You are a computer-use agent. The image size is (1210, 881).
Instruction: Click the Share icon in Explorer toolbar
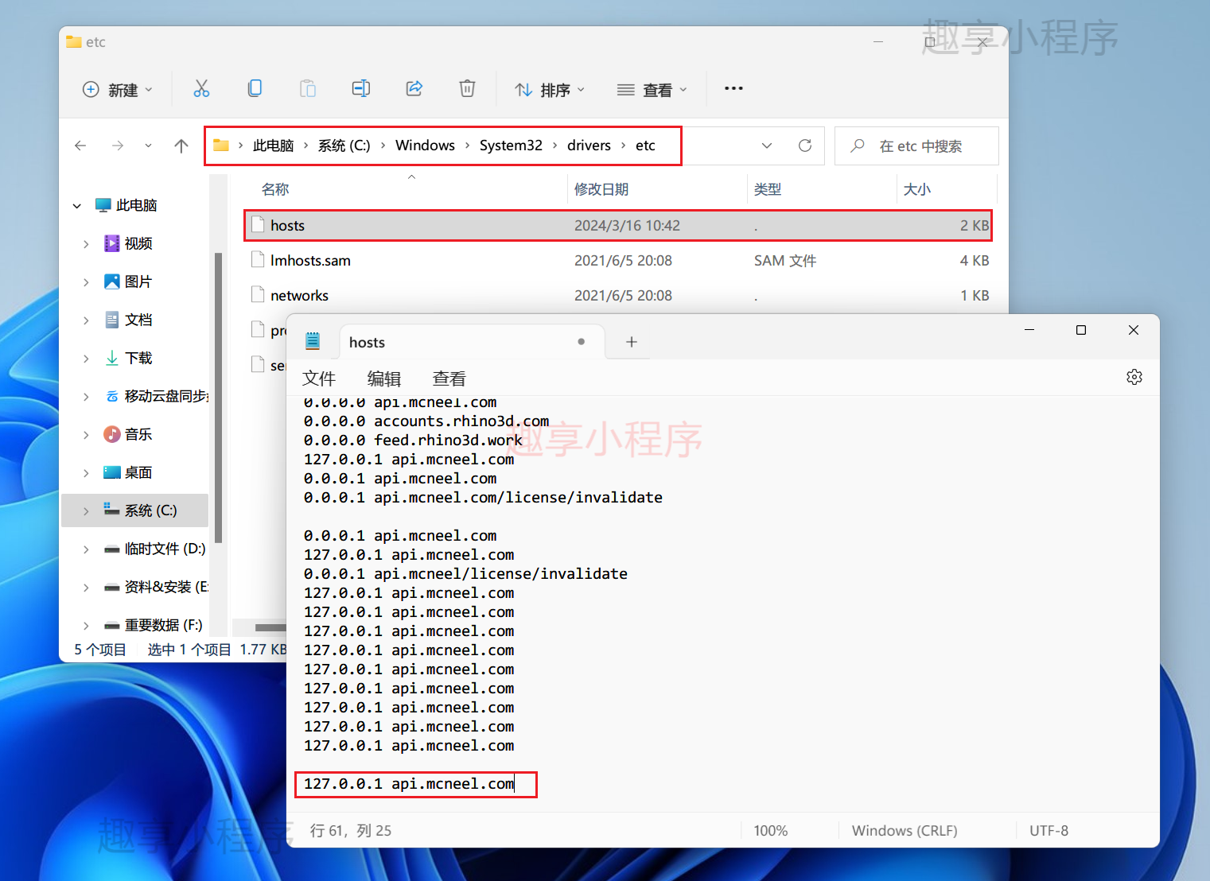(x=414, y=89)
